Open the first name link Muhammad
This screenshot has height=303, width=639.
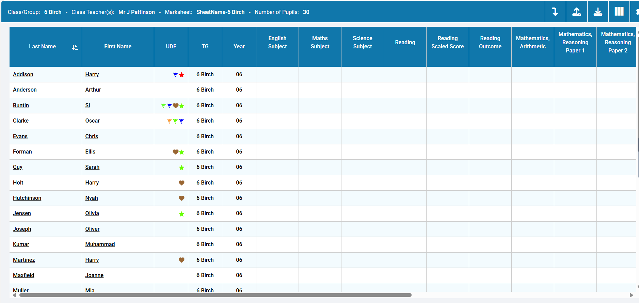point(100,244)
